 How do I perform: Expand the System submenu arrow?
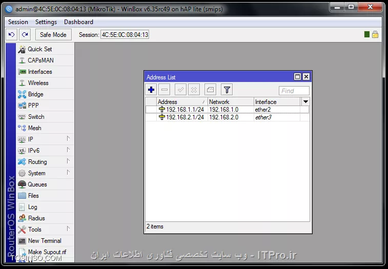pyautogui.click(x=68, y=173)
